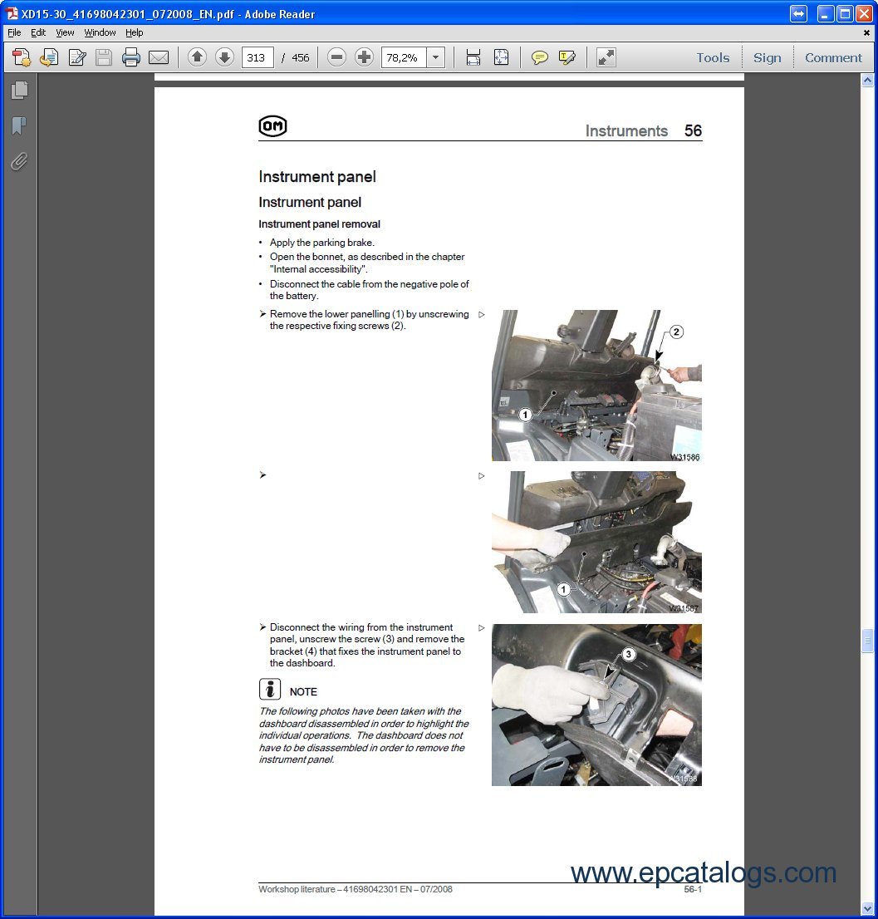Switch to read mode view
The width and height of the screenshot is (878, 919).
click(x=606, y=57)
